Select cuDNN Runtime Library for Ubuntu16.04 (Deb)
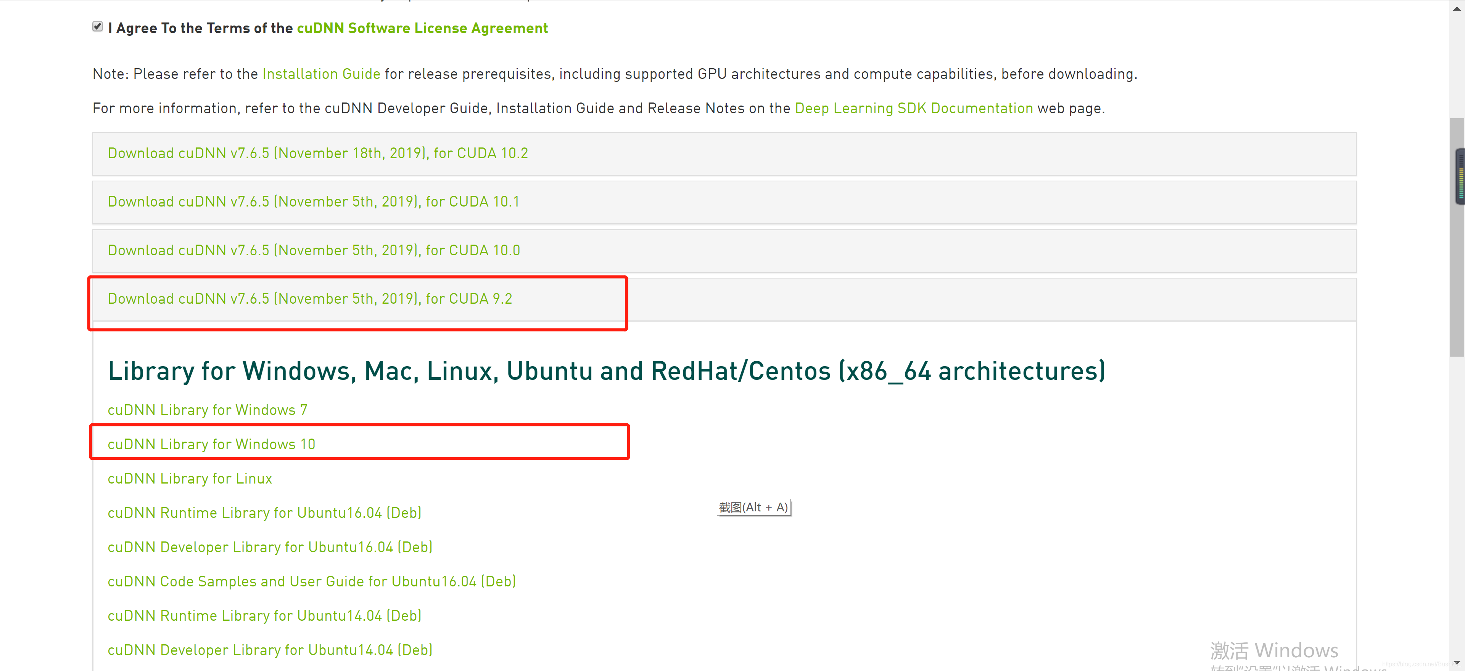This screenshot has width=1465, height=671. click(264, 512)
